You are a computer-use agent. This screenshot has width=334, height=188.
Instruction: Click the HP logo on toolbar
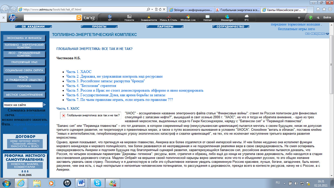pyautogui.click(x=12, y=18)
